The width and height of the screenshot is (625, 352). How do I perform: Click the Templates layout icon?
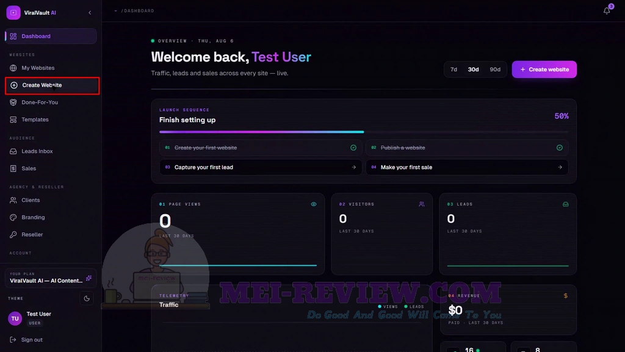click(13, 120)
